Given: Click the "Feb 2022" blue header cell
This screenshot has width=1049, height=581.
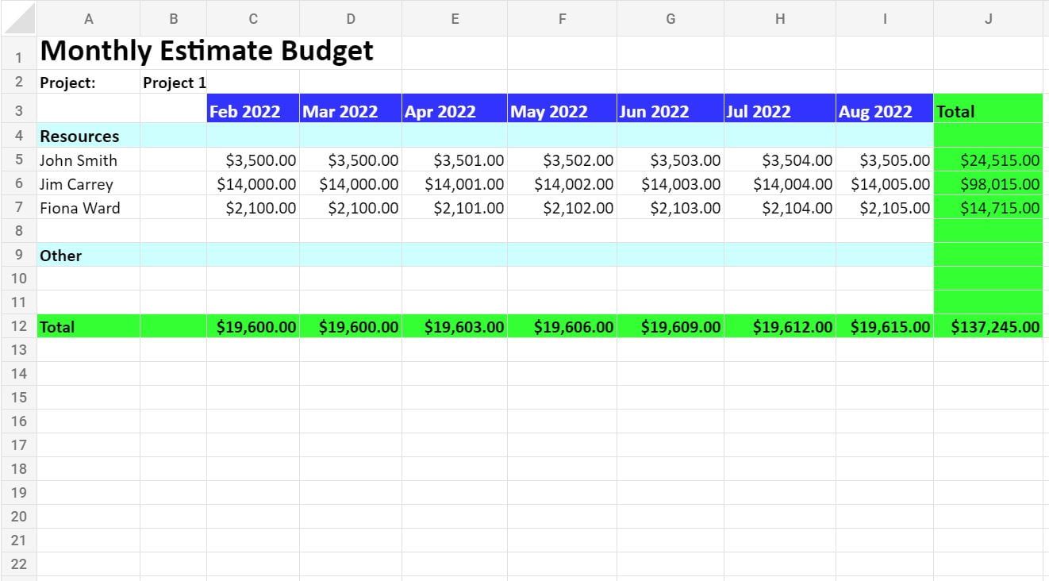Looking at the screenshot, I should 252,110.
